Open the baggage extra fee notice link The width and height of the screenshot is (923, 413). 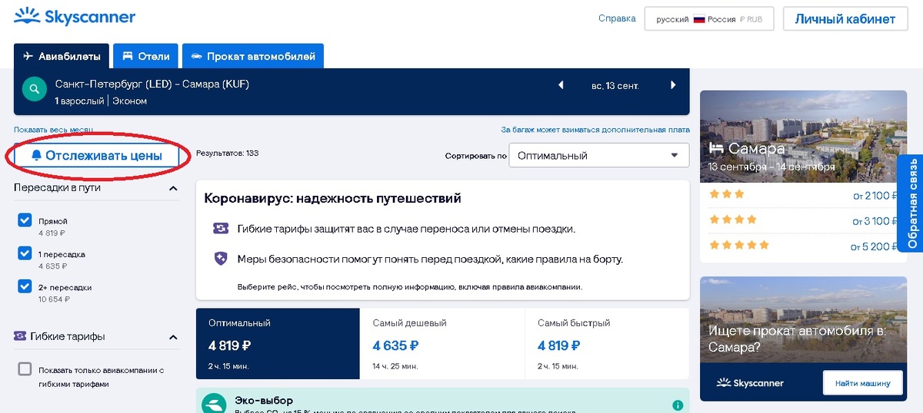(595, 130)
